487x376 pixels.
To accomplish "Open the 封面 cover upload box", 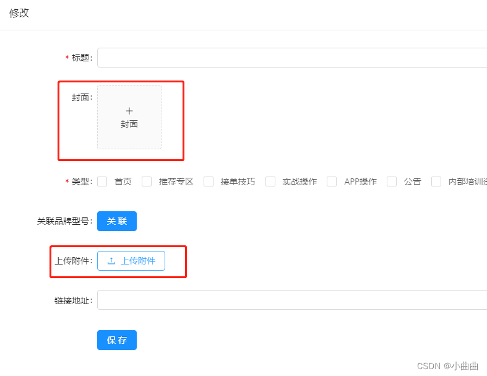I will (x=129, y=117).
